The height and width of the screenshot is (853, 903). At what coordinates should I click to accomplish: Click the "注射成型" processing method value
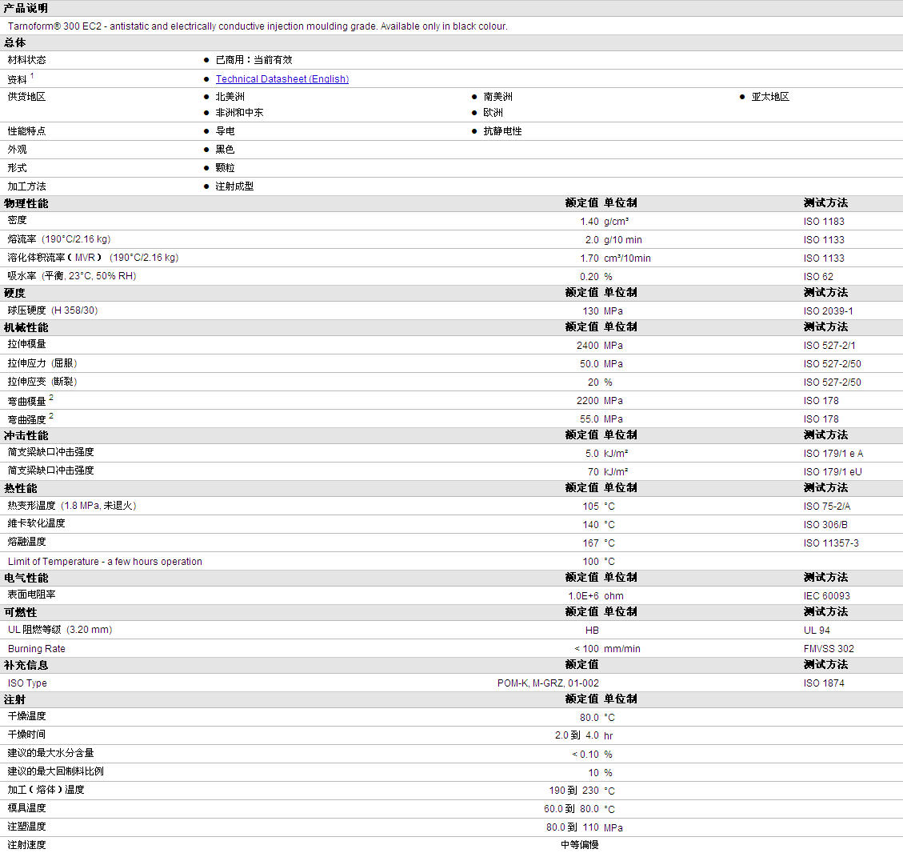[x=234, y=186]
